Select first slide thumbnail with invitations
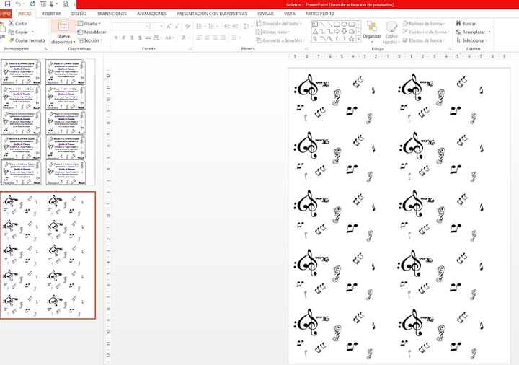Viewport: 519px width, 365px height. [x=48, y=122]
